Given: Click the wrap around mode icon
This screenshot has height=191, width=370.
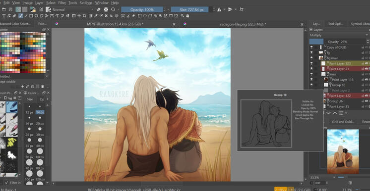Looking at the screenshot, I should (241, 9).
